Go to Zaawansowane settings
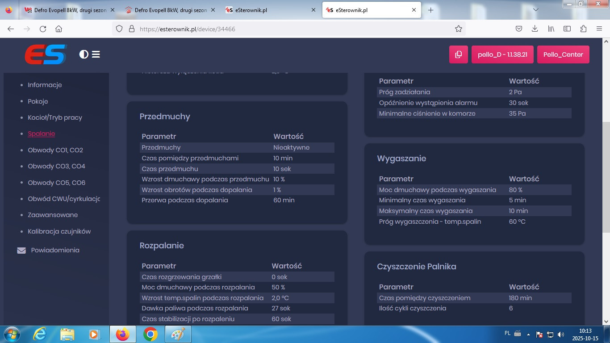The image size is (610, 343). tap(53, 215)
